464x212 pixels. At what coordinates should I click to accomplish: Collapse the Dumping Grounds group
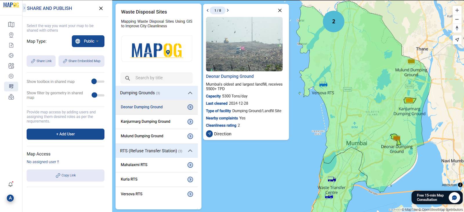pos(190,93)
